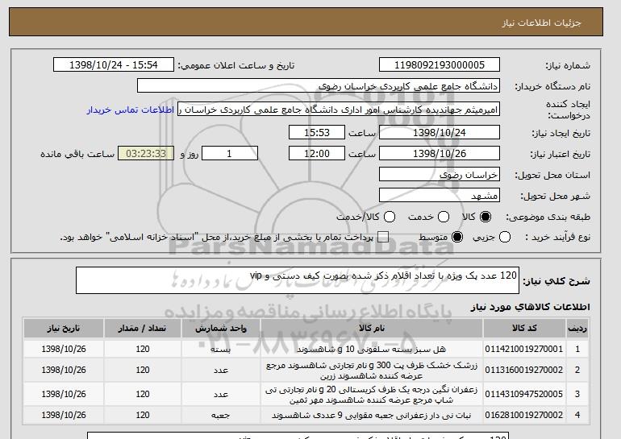The image size is (621, 439).
Task: Click the زرشک خشک item name
Action: [372, 371]
